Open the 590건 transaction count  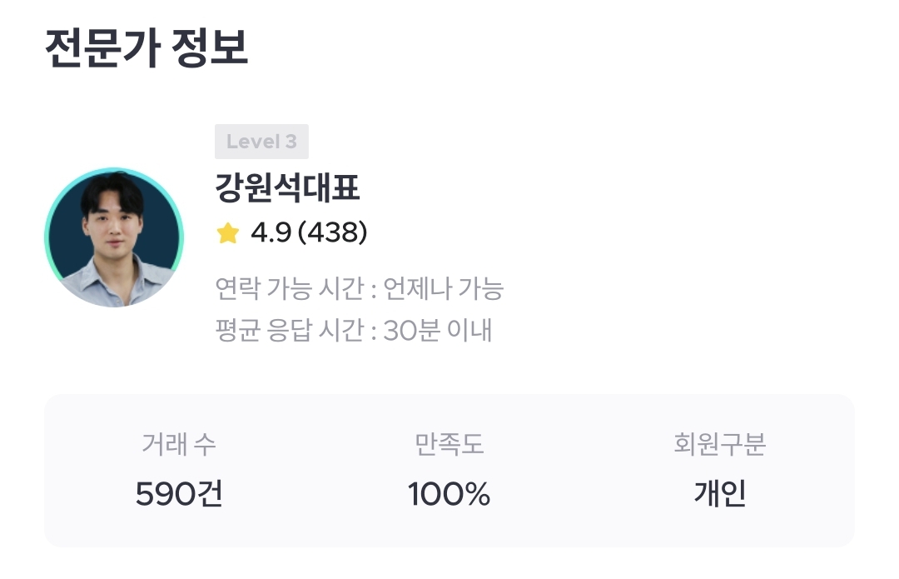coord(178,495)
